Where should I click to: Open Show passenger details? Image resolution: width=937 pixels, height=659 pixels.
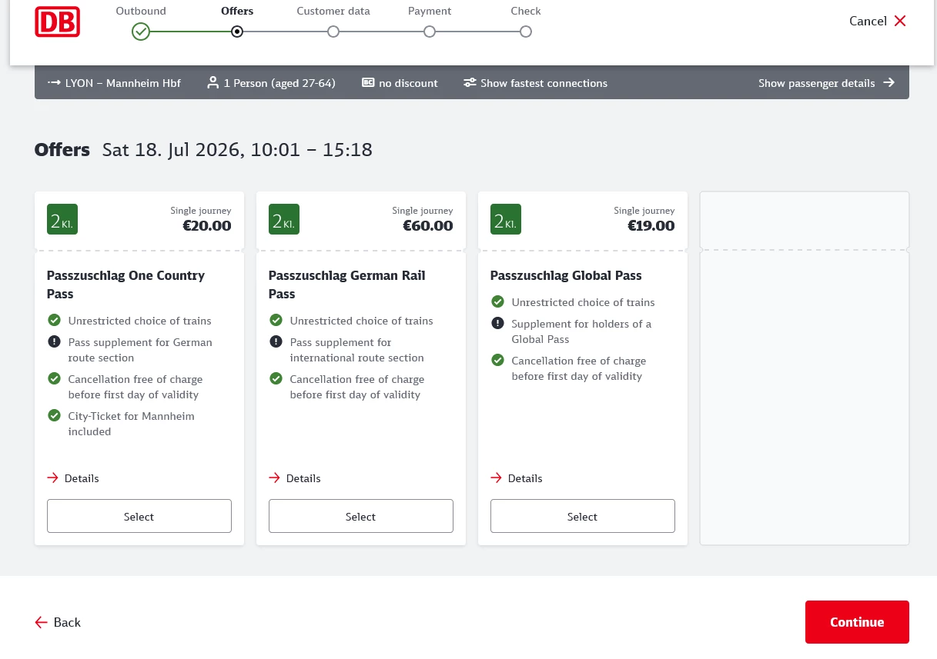(x=816, y=83)
